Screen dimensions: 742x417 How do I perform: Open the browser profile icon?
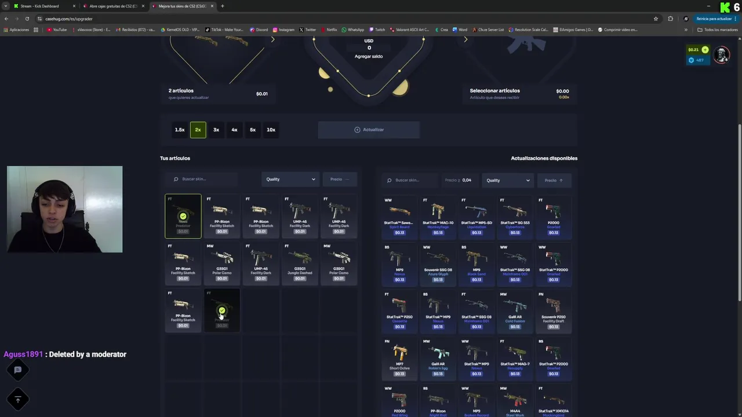(686, 19)
